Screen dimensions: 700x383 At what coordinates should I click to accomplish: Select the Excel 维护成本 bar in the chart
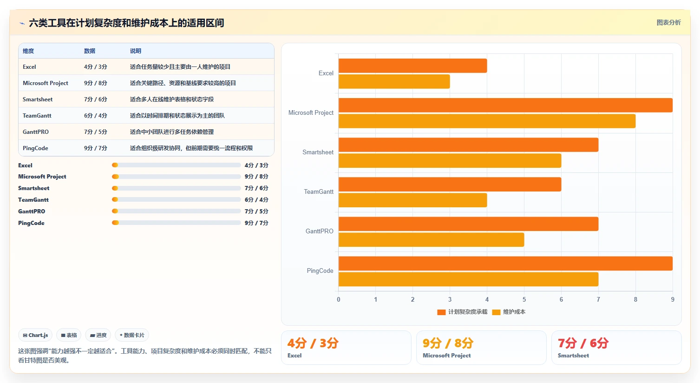coord(394,81)
